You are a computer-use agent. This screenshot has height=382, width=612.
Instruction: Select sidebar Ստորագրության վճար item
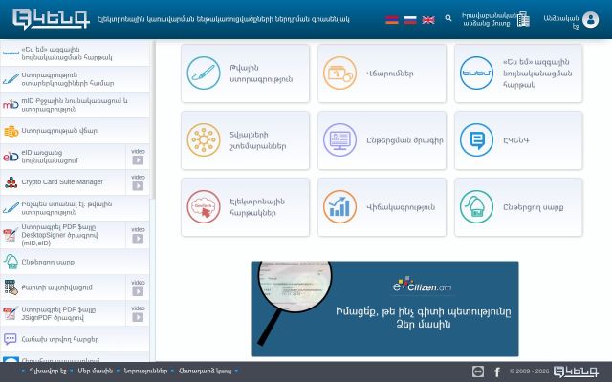[x=75, y=131]
